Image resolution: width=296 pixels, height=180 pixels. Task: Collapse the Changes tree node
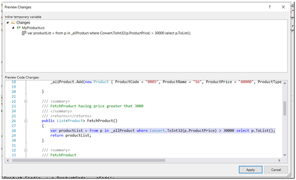[8, 23]
